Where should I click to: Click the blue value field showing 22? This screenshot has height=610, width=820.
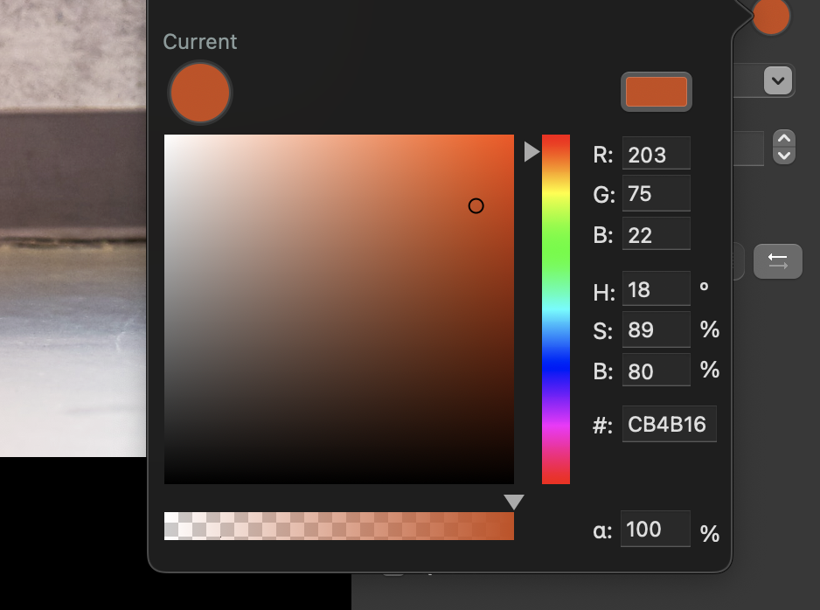[x=656, y=234]
